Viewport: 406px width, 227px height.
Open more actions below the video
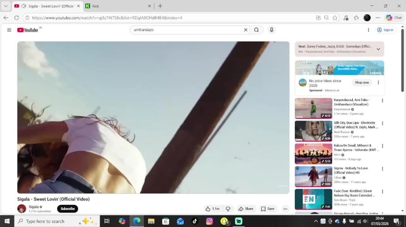pyautogui.click(x=285, y=209)
